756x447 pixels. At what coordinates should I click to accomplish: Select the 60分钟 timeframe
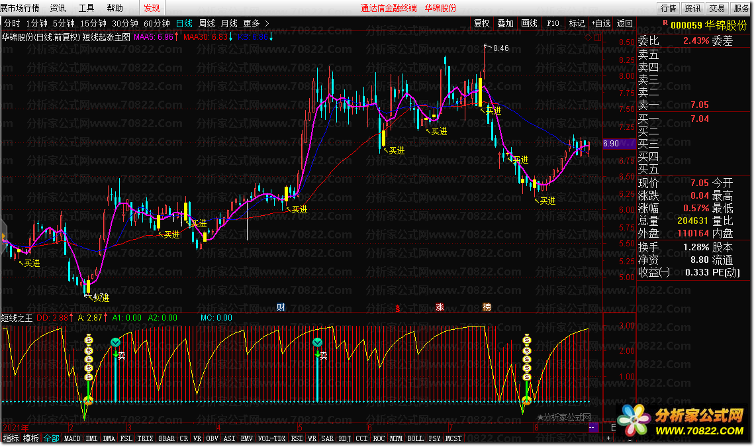click(x=157, y=23)
